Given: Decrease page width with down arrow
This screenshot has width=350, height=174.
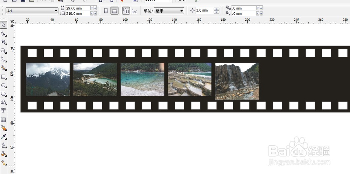Looking at the screenshot, I should click(x=92, y=8).
